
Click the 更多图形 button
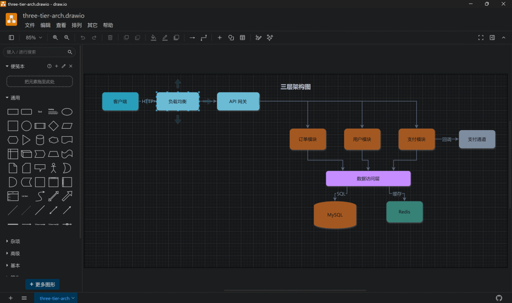[43, 284]
